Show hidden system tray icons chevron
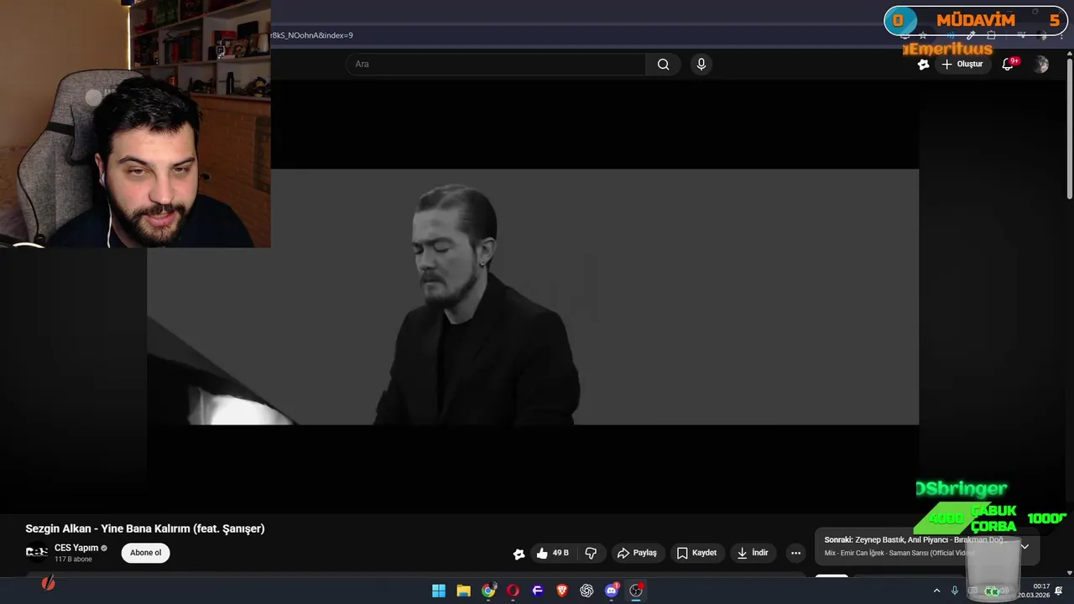This screenshot has width=1074, height=604. click(936, 591)
